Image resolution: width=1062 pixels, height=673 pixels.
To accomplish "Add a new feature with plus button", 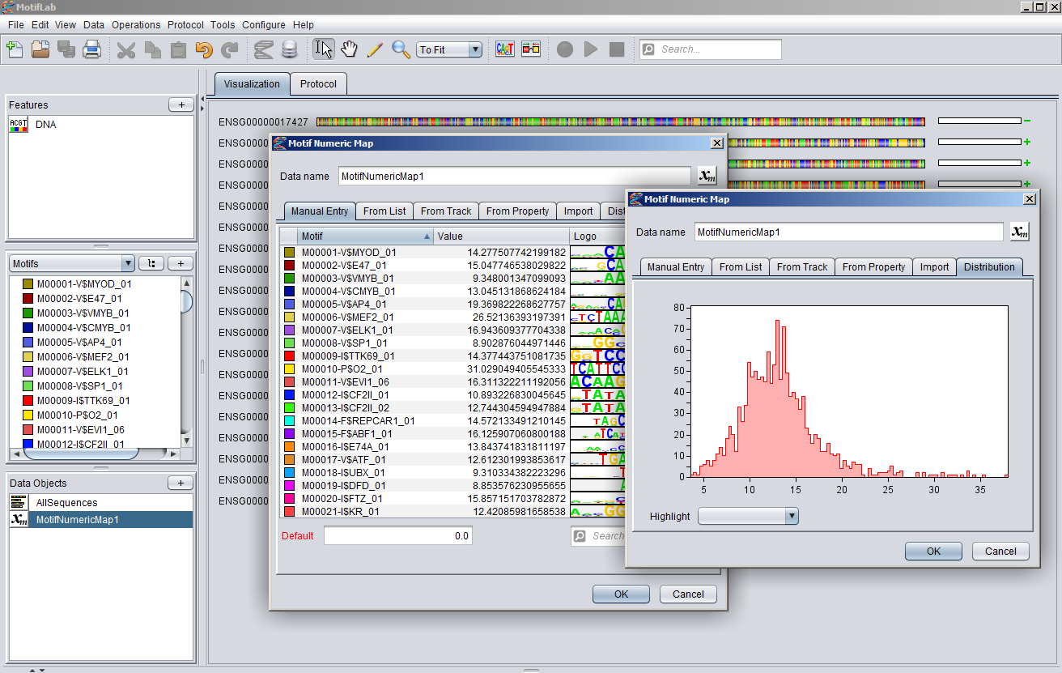I will tap(181, 105).
